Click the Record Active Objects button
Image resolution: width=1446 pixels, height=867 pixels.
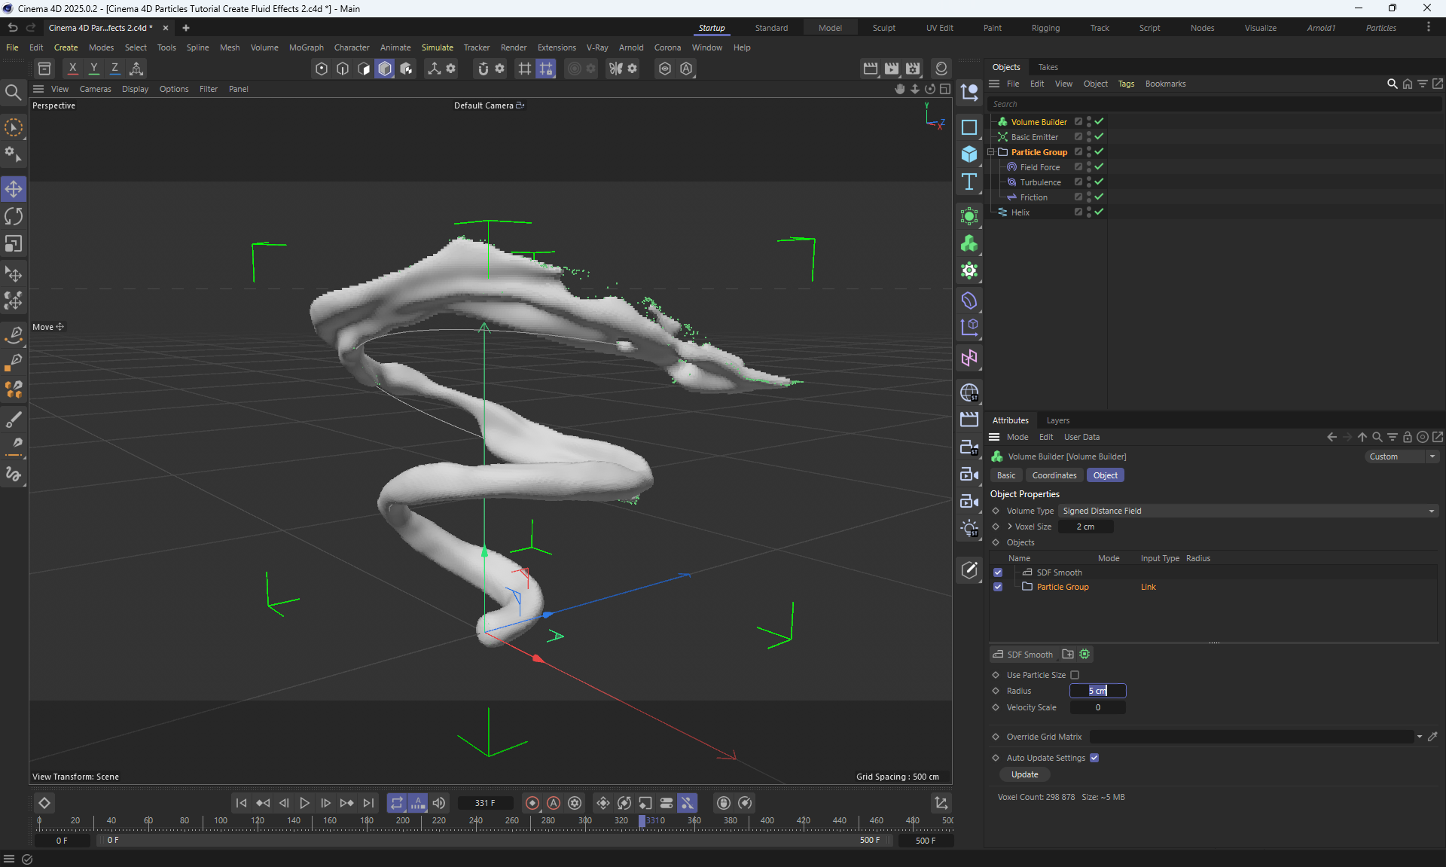[x=532, y=803]
